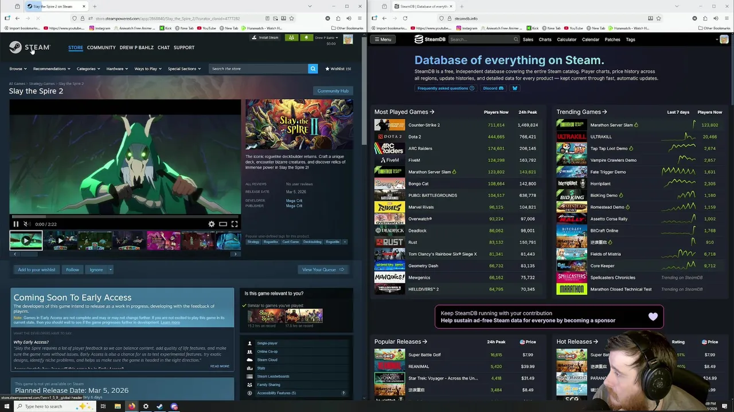The height and width of the screenshot is (412, 734).
Task: Click the Deckbuilding tag
Action: [313, 242]
